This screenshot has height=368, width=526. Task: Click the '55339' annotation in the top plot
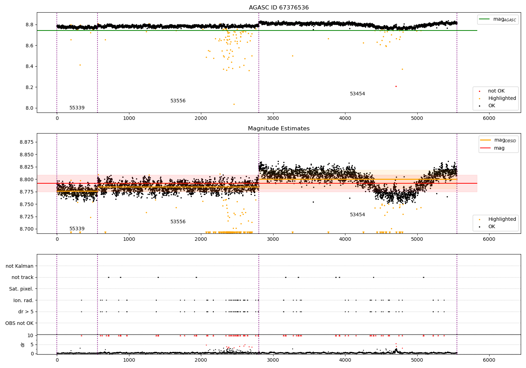coord(77,108)
